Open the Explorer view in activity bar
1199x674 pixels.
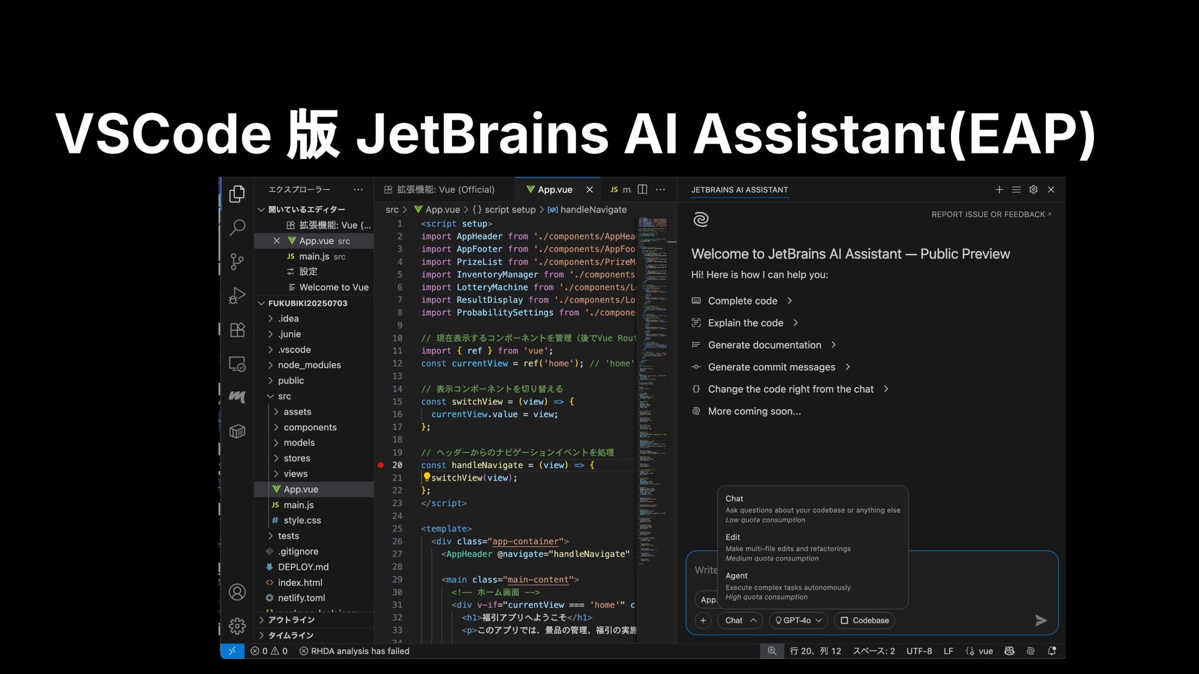point(237,194)
